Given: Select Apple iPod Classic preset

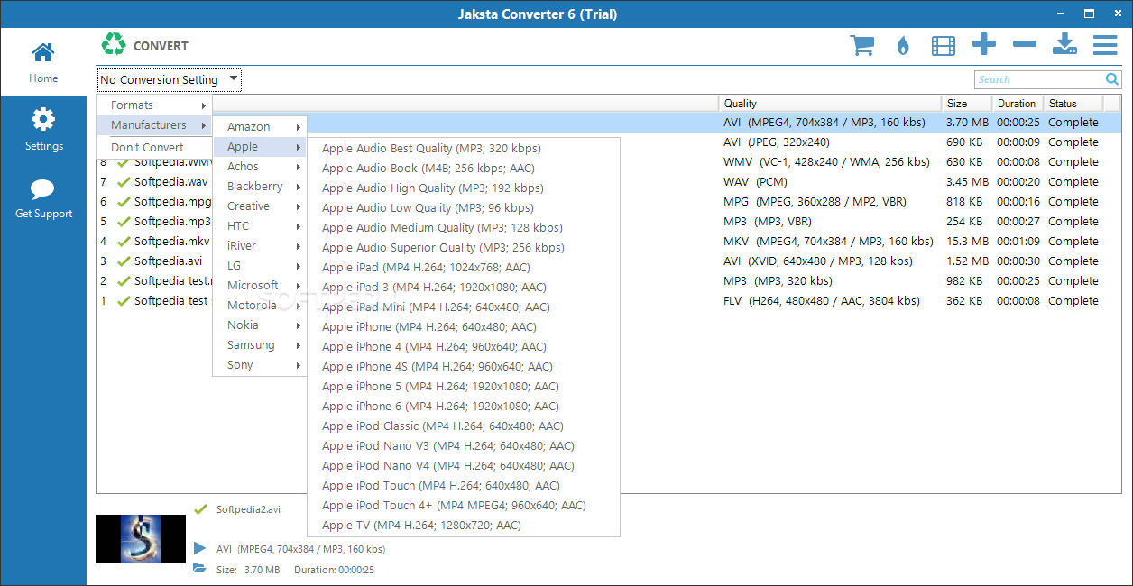Looking at the screenshot, I should click(464, 426).
